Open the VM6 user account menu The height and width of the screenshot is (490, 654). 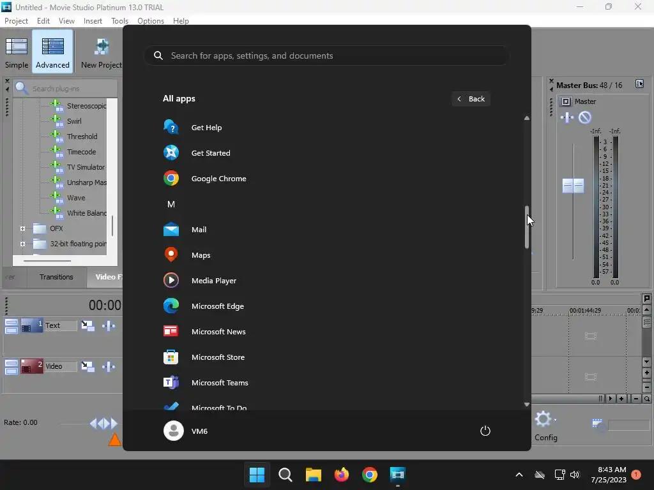coord(186,431)
